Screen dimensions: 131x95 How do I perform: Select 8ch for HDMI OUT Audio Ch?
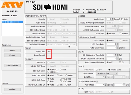pos(66,85)
